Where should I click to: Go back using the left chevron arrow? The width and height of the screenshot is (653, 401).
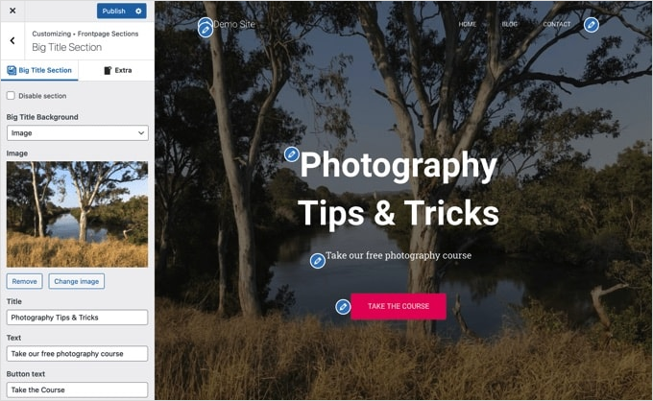click(x=12, y=40)
